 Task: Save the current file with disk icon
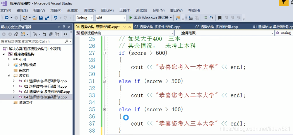point(41,18)
